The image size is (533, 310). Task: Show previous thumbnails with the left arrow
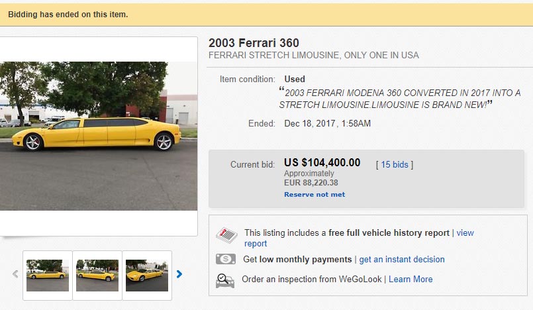[15, 274]
